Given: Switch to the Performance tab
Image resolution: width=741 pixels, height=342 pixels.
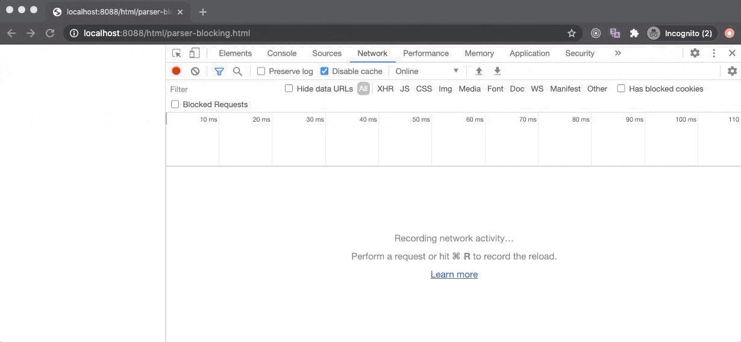Looking at the screenshot, I should point(426,53).
